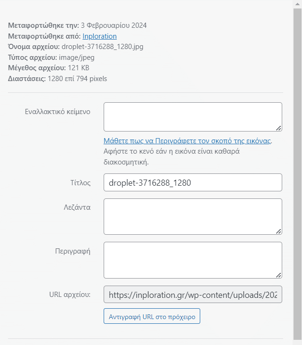Click the Λεζάντα field label
Viewport: 302px width, 345px height.
point(77,207)
